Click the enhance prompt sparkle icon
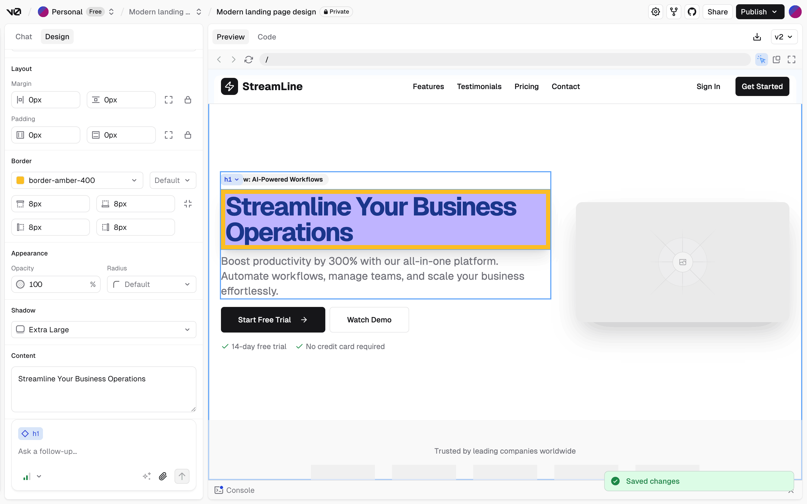Image resolution: width=807 pixels, height=504 pixels. (147, 476)
